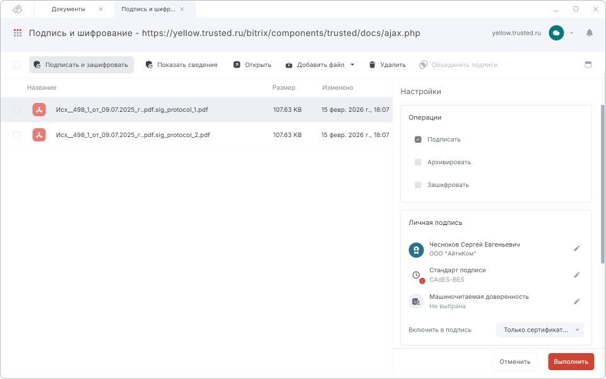This screenshot has height=379, width=606.
Task: Uncheck the Подписать operation checkbox
Action: click(x=418, y=139)
